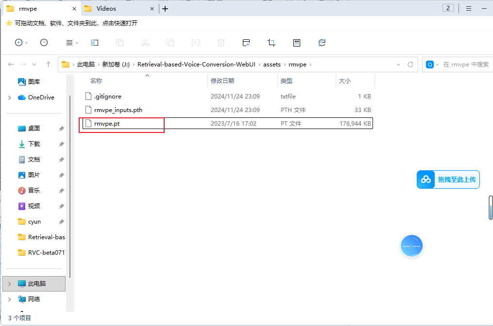Click rmvpe in the breadcrumb path
The height and width of the screenshot is (326, 493).
(x=297, y=65)
